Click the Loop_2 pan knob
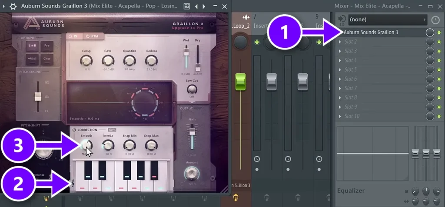The image size is (445, 207). click(241, 42)
